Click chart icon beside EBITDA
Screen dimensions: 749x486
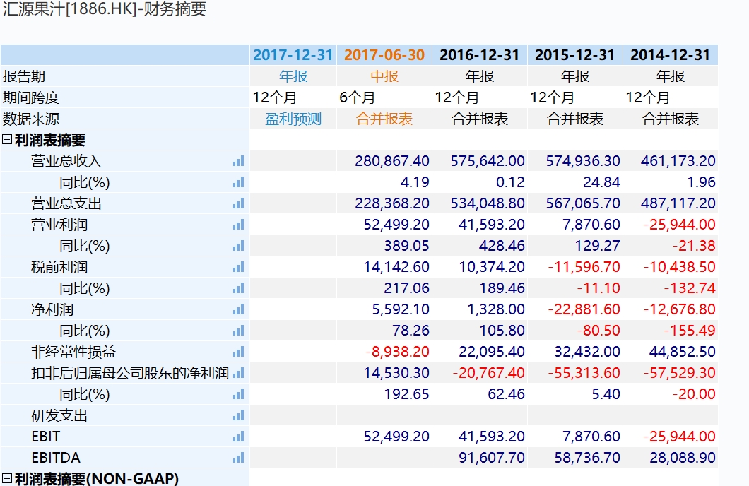238,458
